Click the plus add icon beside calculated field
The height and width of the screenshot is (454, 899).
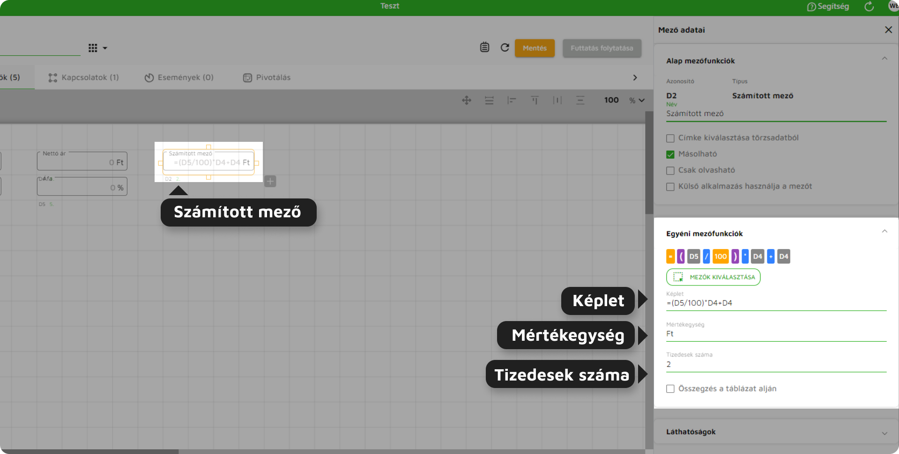(270, 181)
